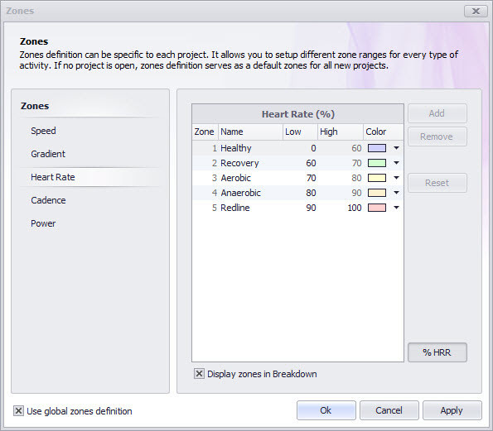Click High value 100 of Redline zone
Viewport: 493px width, 431px height.
341,208
